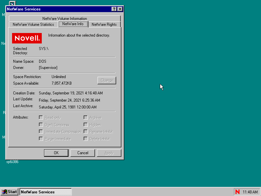The image size is (261, 196).
Task: Toggle the Purge Immediate checkbox
Action: (41, 139)
